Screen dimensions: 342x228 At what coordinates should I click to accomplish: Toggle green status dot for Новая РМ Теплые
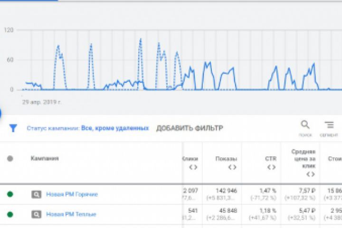pyautogui.click(x=10, y=214)
